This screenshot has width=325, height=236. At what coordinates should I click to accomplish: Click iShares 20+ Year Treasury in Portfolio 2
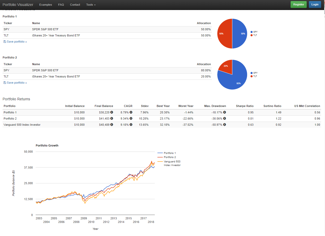coord(56,76)
